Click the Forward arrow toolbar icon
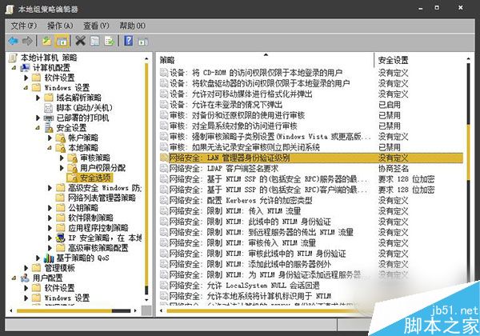480x336 pixels. click(x=27, y=41)
